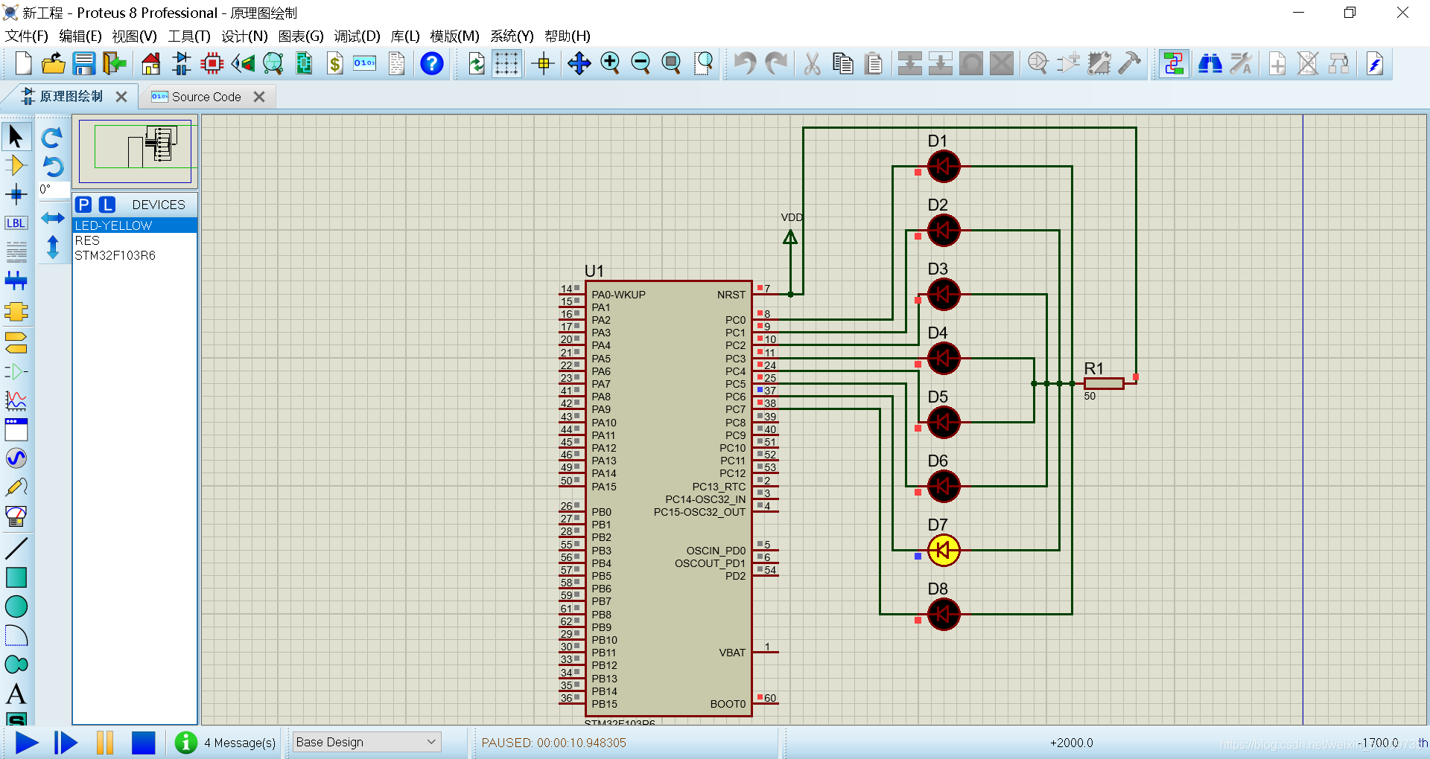Zoom in with the plus magnifier icon
The height and width of the screenshot is (759, 1430).
[610, 63]
